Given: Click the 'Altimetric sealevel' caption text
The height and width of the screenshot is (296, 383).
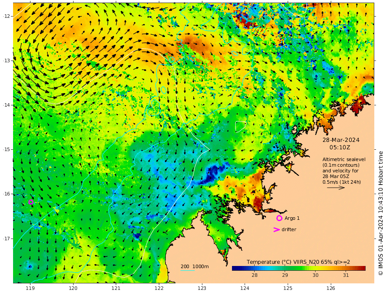Looking at the screenshot, I should click(344, 159).
